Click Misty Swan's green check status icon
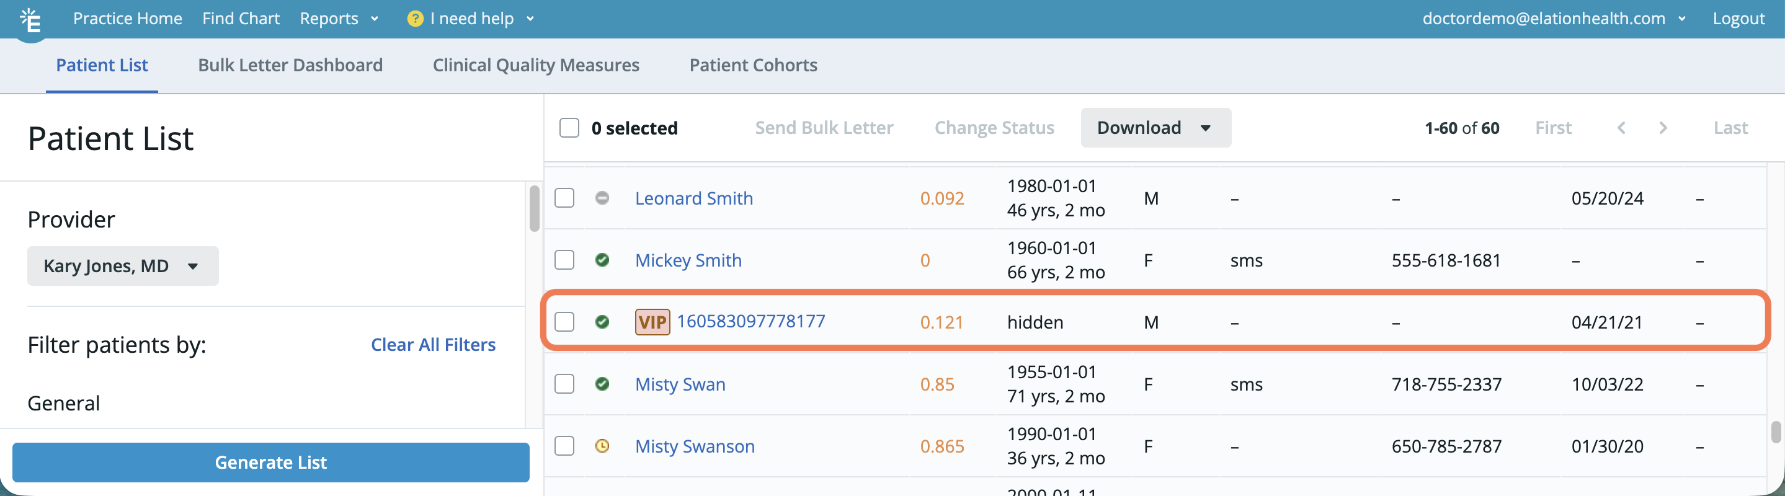 602,384
